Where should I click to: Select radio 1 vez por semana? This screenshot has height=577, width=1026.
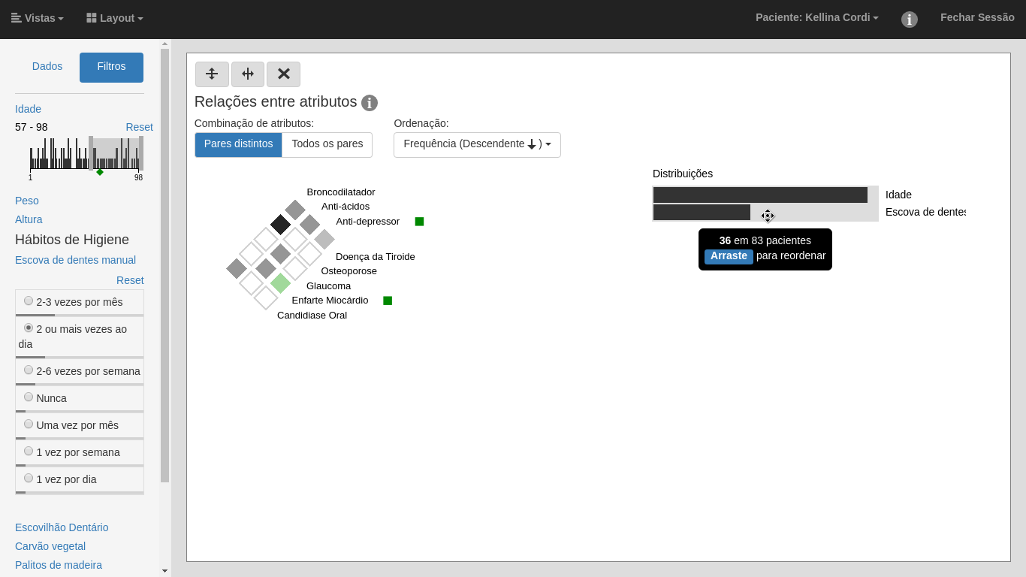pos(29,451)
